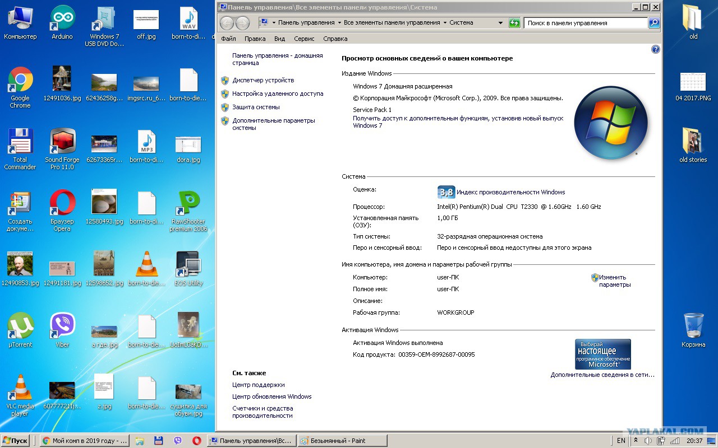
Task: Open Центр обновления Windows link
Action: [271, 396]
